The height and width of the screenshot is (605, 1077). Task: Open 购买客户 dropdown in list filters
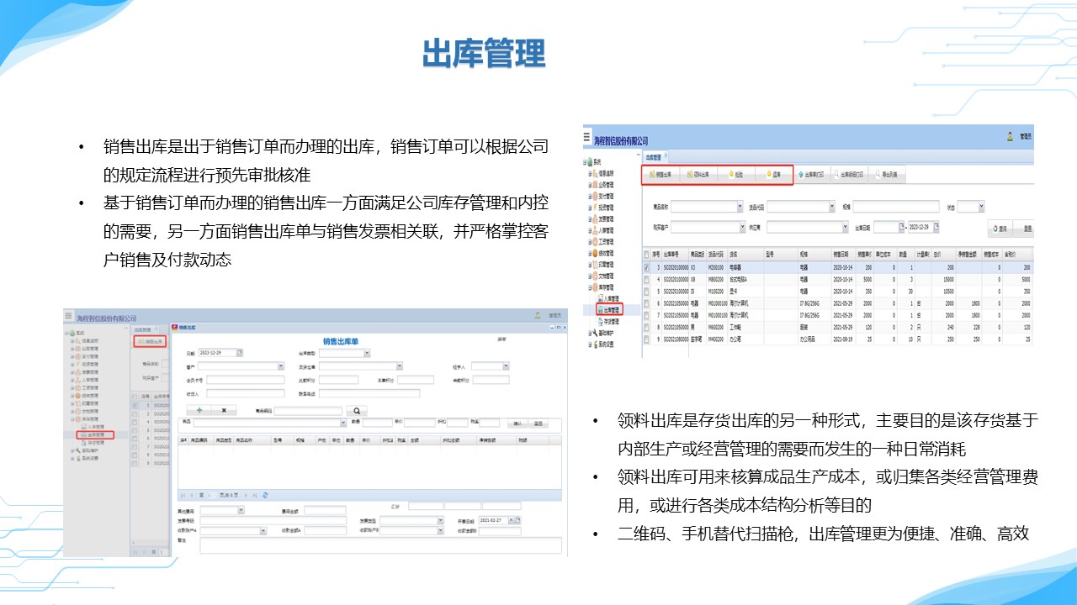click(x=743, y=228)
